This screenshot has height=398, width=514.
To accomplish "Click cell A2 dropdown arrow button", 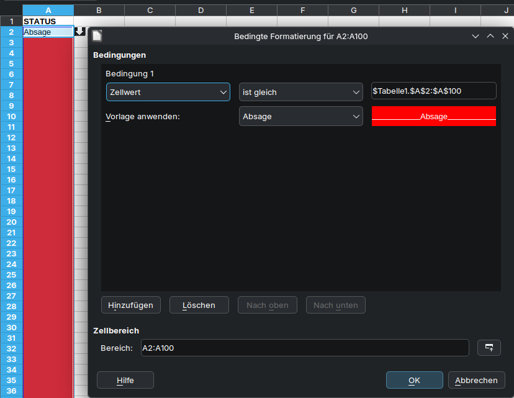I will pos(80,32).
